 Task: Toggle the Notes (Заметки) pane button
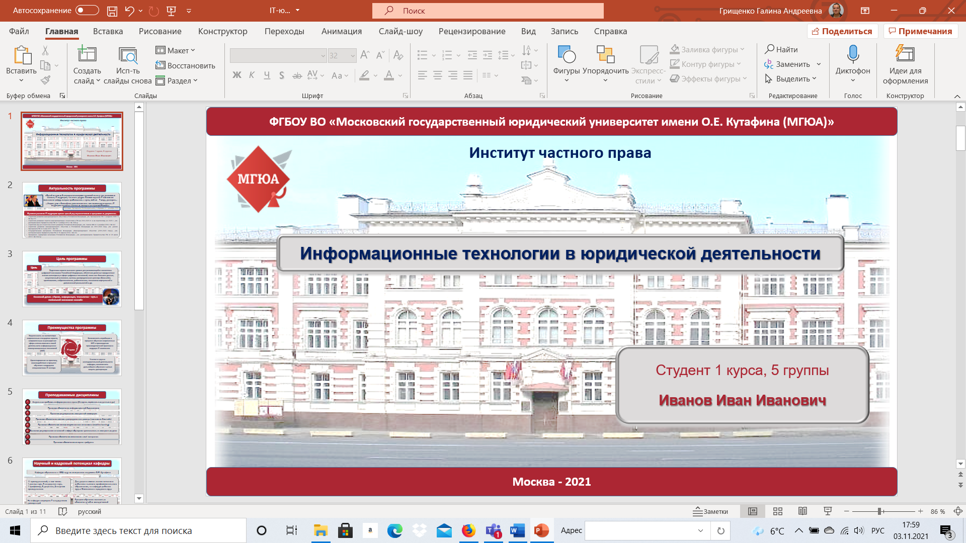(x=710, y=511)
